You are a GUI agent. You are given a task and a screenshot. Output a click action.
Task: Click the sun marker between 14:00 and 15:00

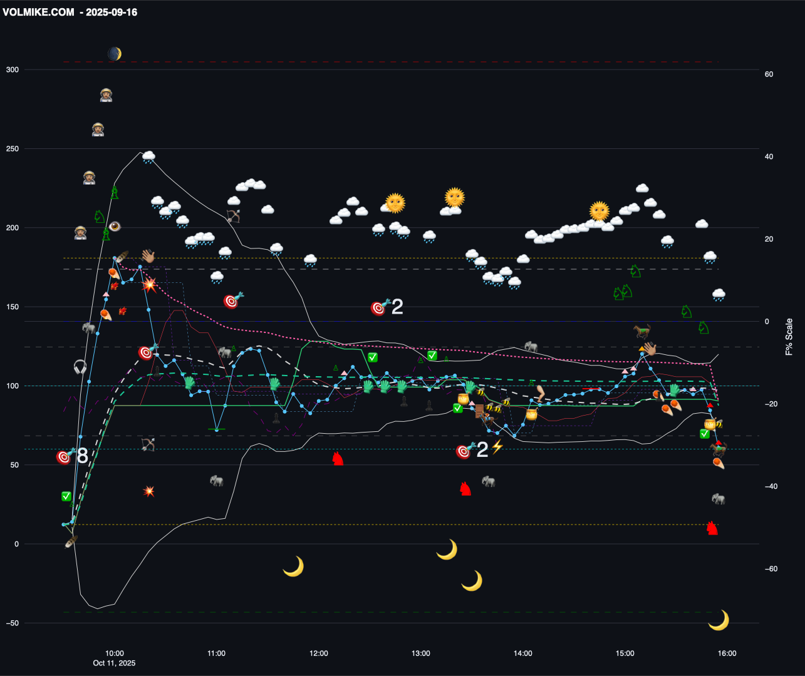pos(600,211)
